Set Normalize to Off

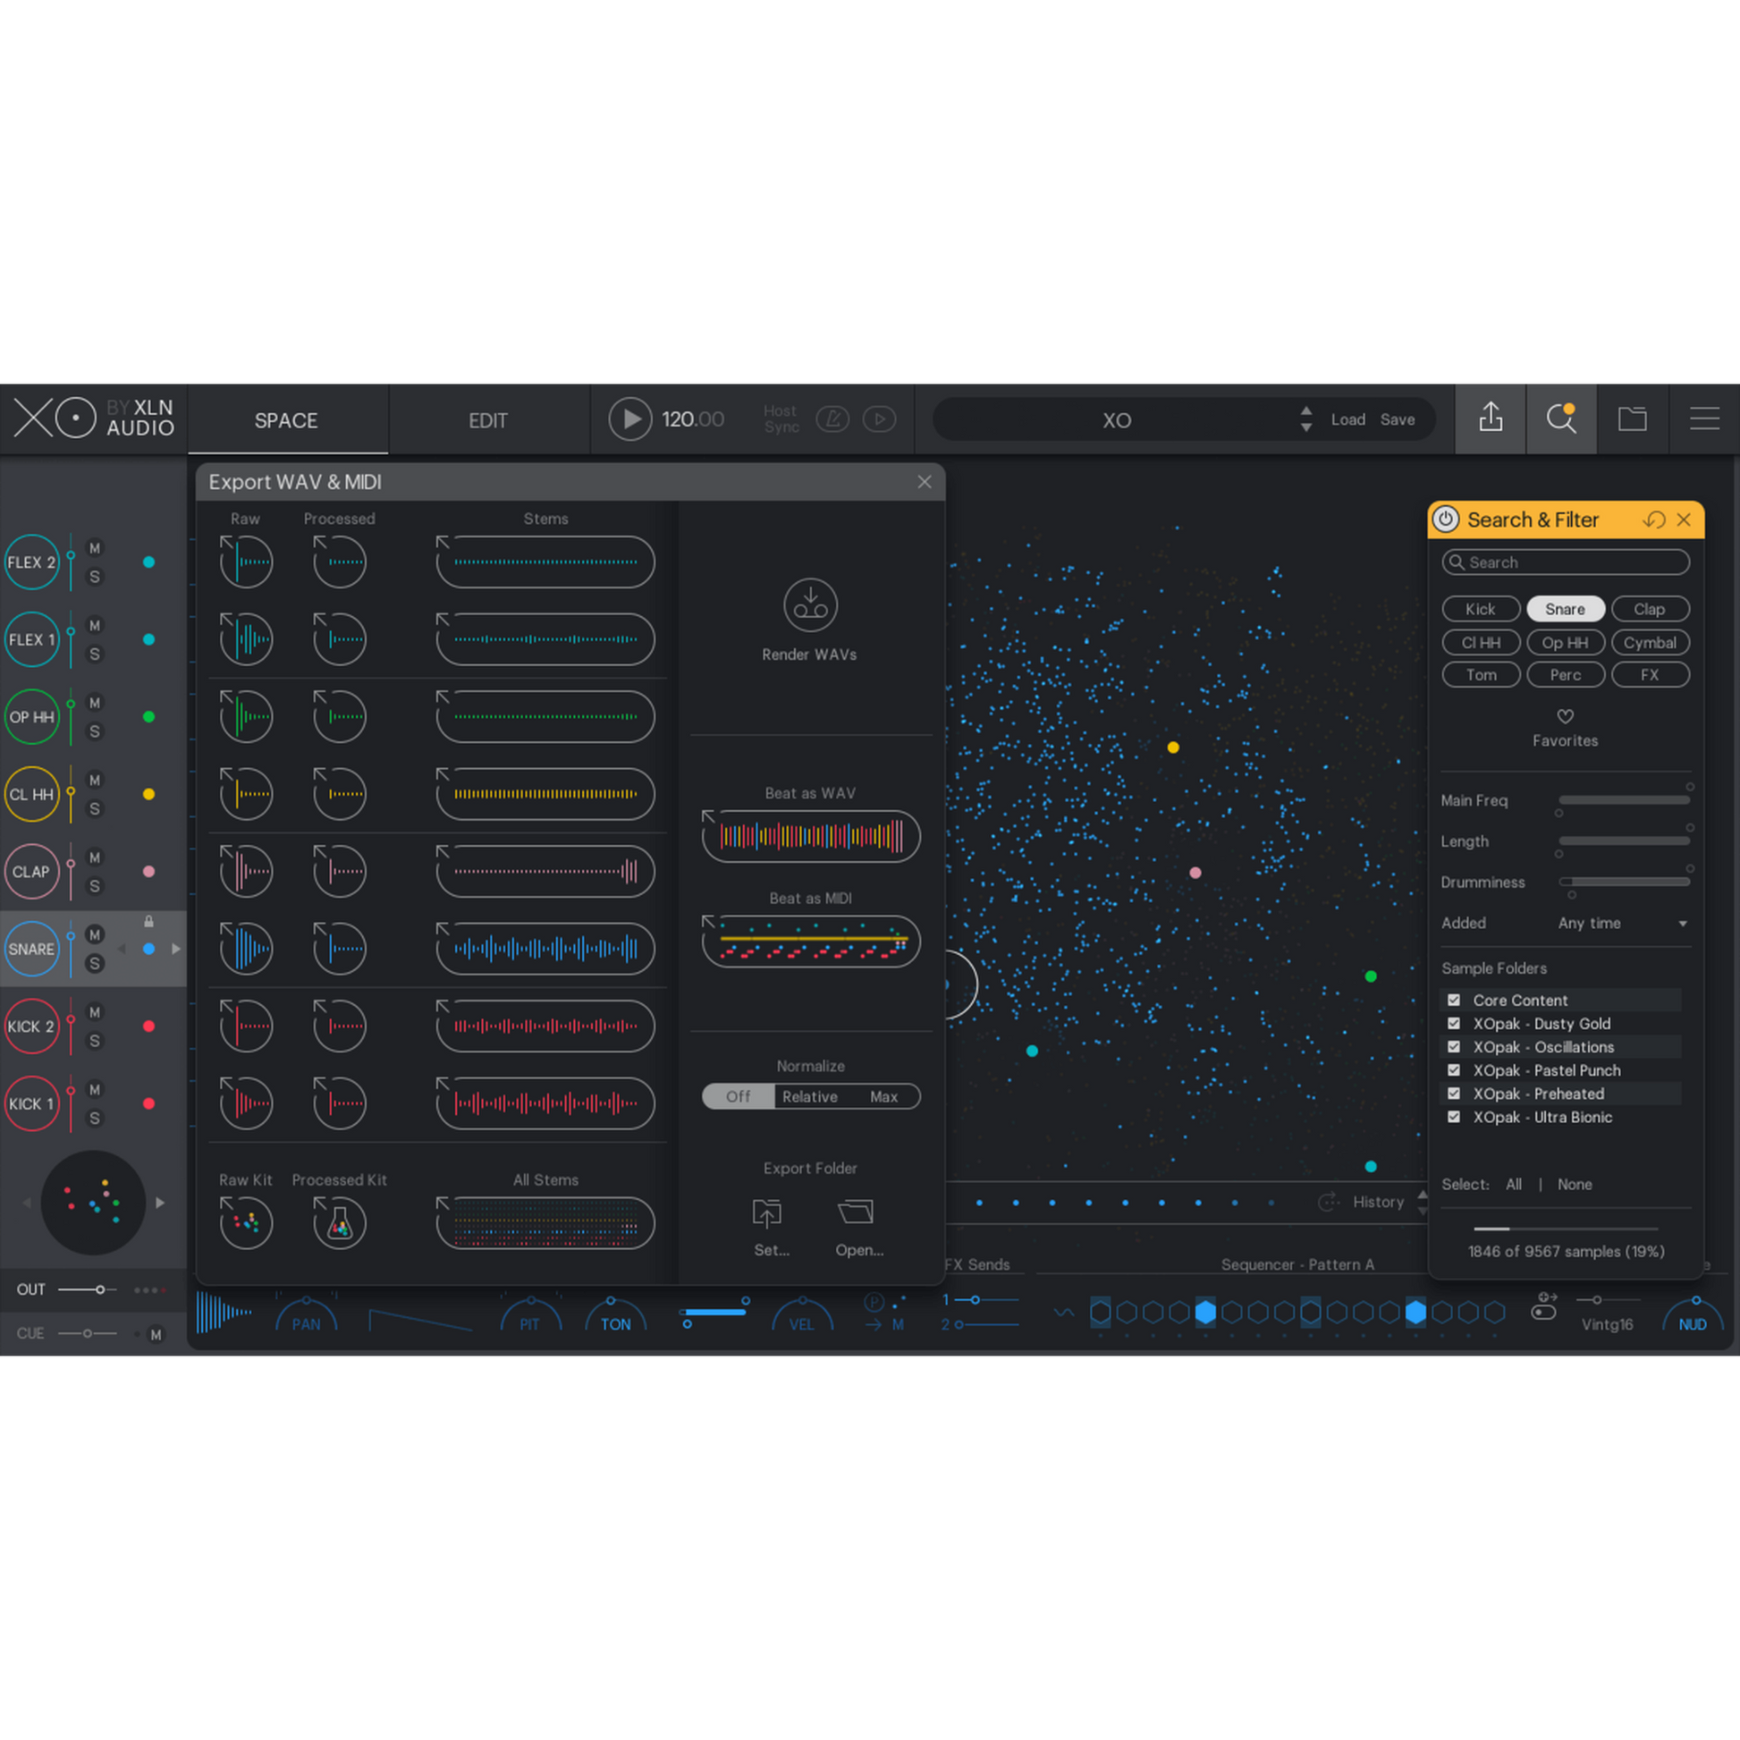[x=739, y=1096]
